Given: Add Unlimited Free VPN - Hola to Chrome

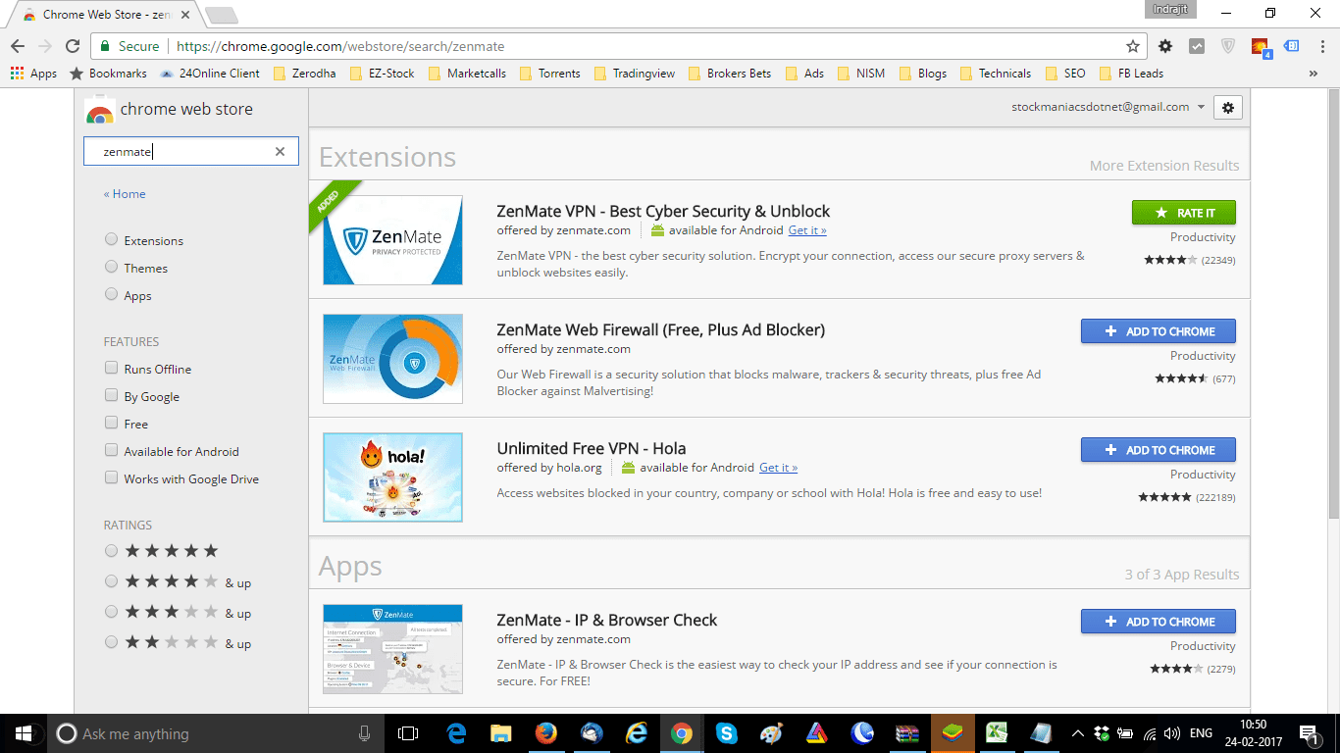Looking at the screenshot, I should click(1159, 450).
